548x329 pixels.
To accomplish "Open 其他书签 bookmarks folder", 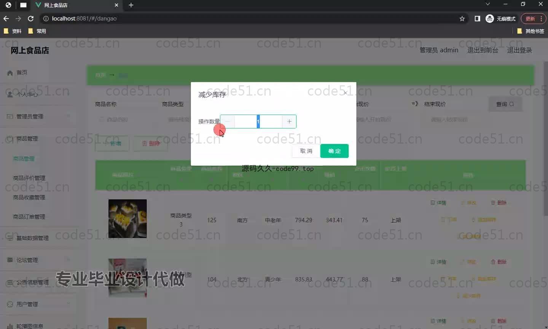I will pos(530,31).
